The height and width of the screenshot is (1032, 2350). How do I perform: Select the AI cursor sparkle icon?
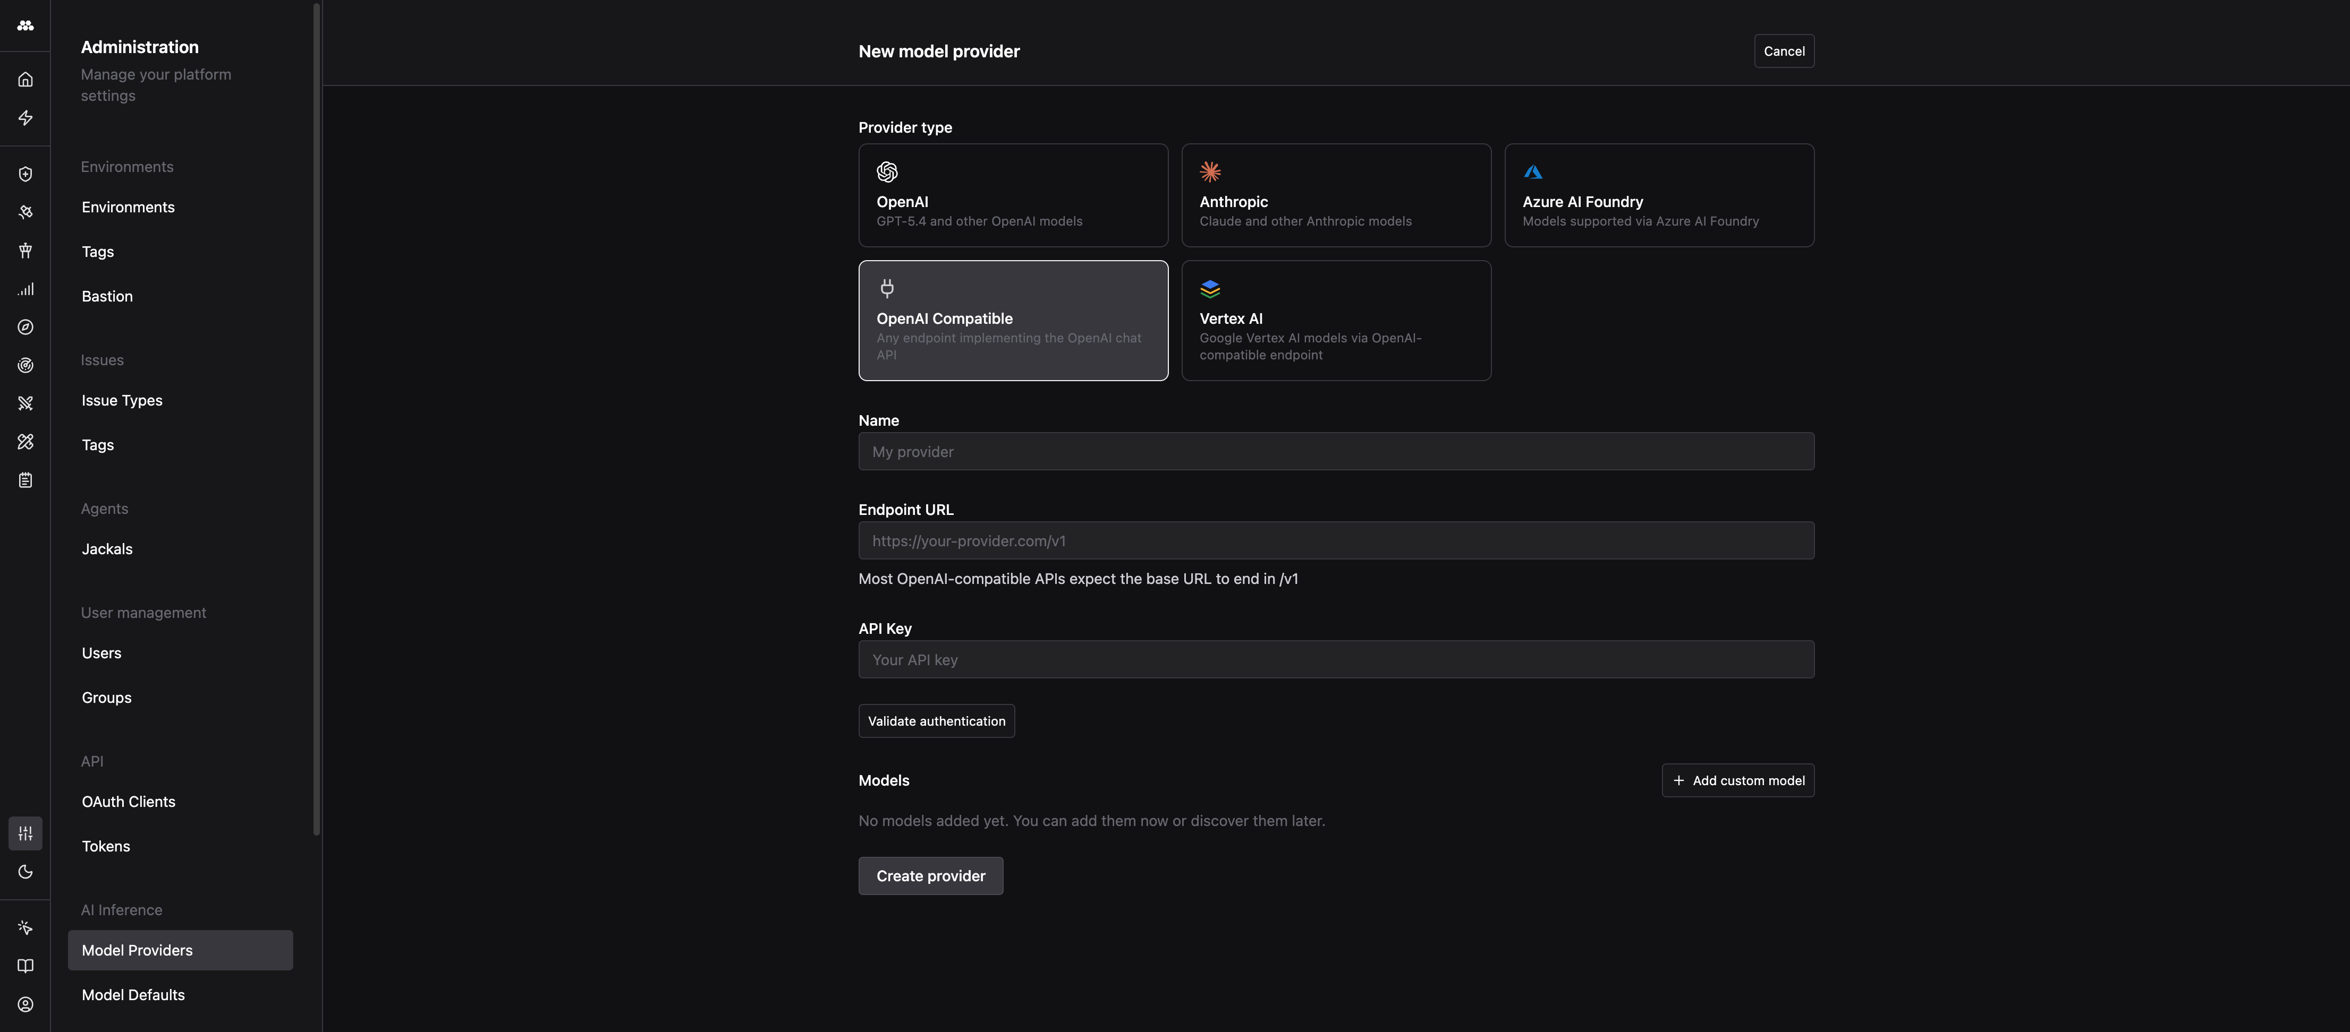(26, 927)
